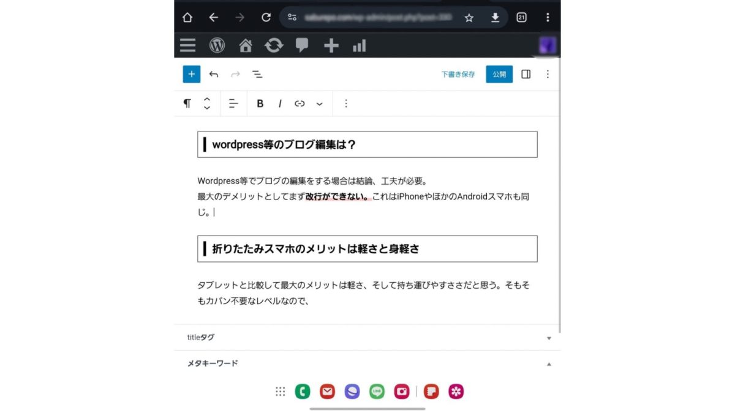
Task: Open the document overview list view
Action: point(257,74)
